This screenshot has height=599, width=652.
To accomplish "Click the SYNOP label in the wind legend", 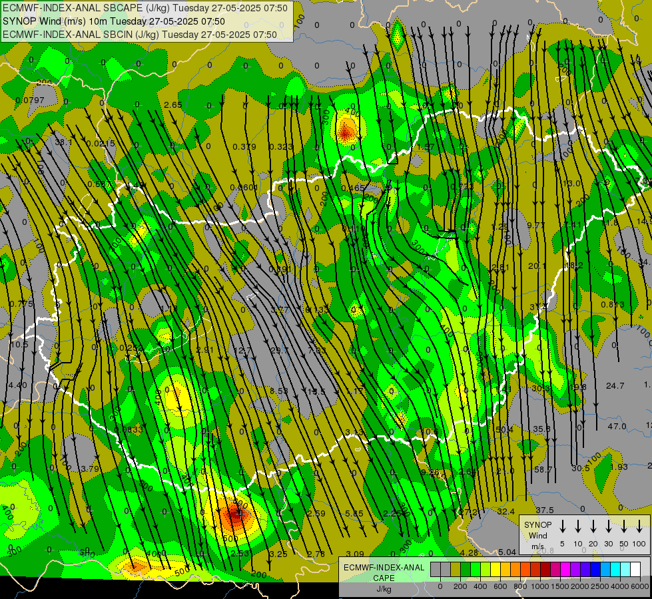I will (538, 524).
